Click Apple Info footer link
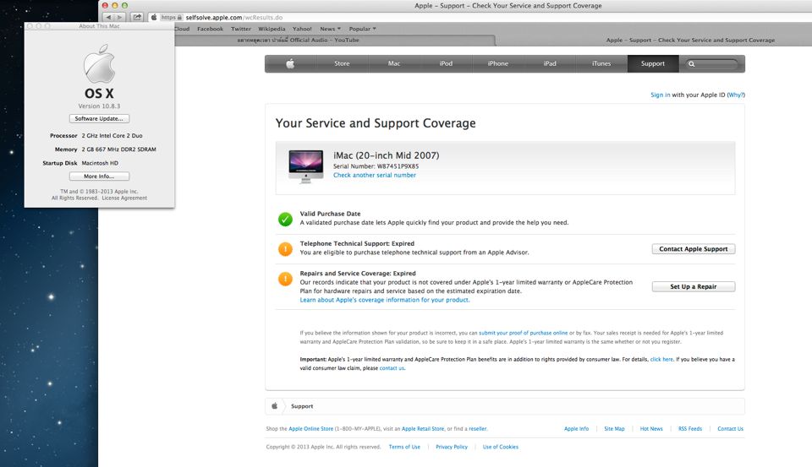Viewport: 812px width, 467px height. click(x=576, y=429)
